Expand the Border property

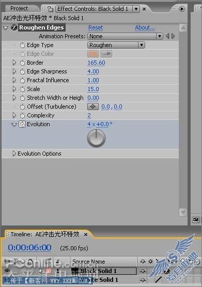click(x=14, y=63)
